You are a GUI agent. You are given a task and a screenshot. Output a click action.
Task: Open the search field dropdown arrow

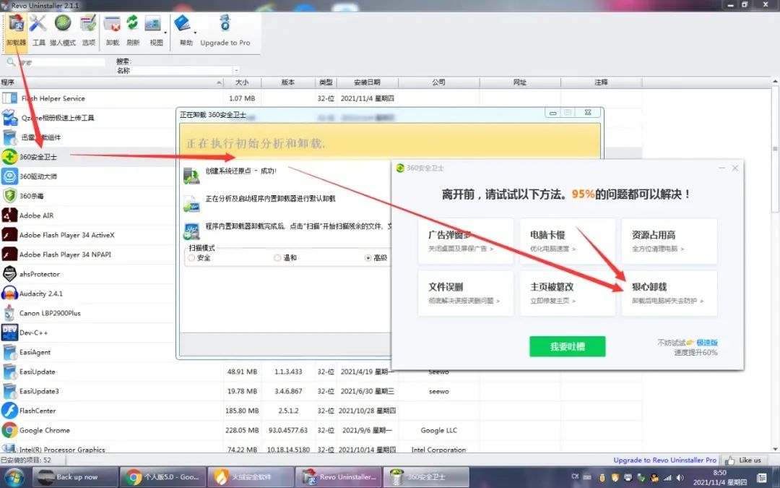[236, 71]
